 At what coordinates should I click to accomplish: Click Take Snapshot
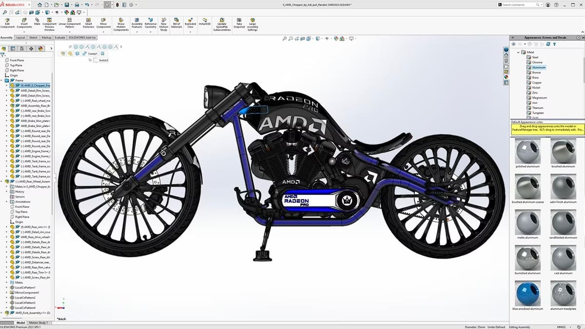pos(239,23)
